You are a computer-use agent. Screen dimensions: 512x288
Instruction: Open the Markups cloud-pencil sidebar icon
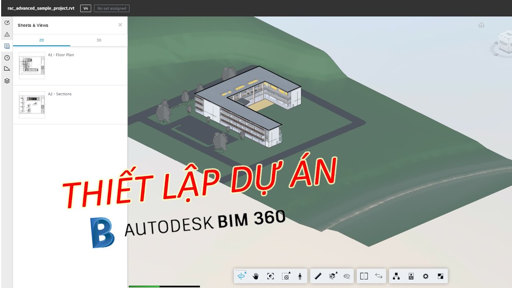coord(7,23)
